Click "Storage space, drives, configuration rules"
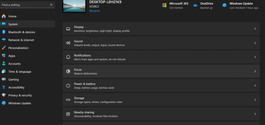This screenshot has height=125, width=265. [98, 102]
